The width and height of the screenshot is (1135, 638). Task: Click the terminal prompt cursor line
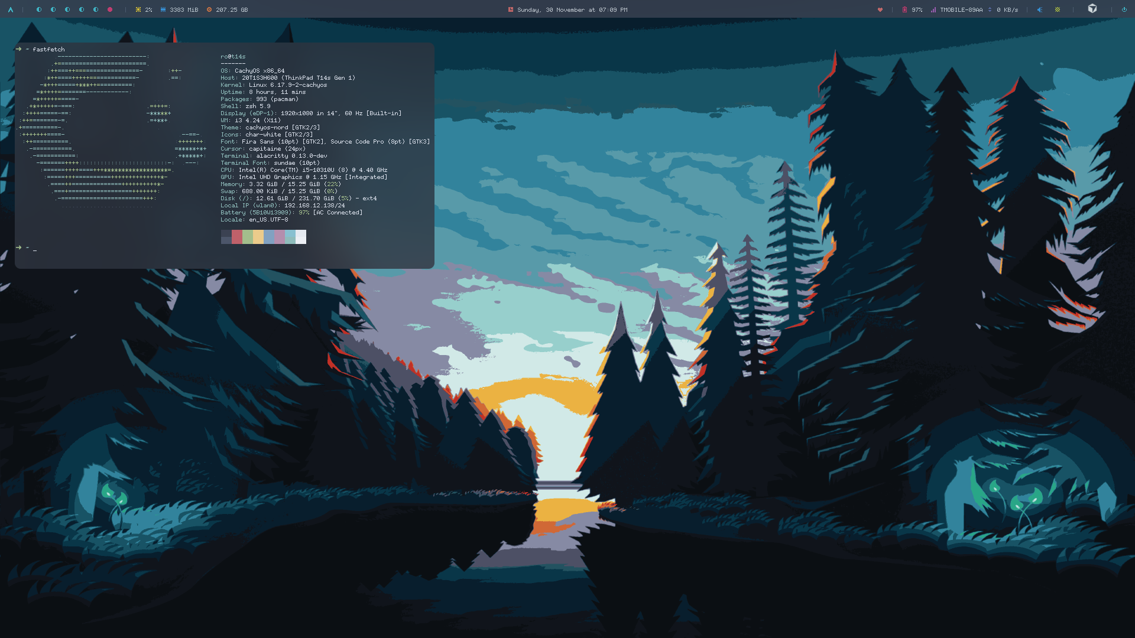coord(35,249)
